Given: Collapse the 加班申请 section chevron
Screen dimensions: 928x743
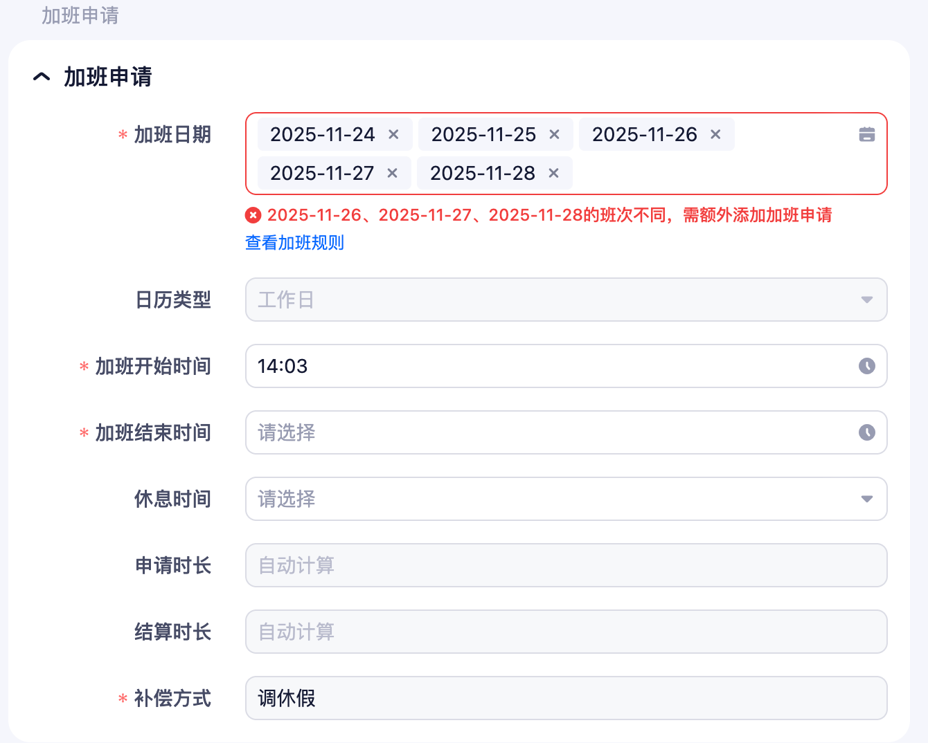Looking at the screenshot, I should (x=42, y=77).
